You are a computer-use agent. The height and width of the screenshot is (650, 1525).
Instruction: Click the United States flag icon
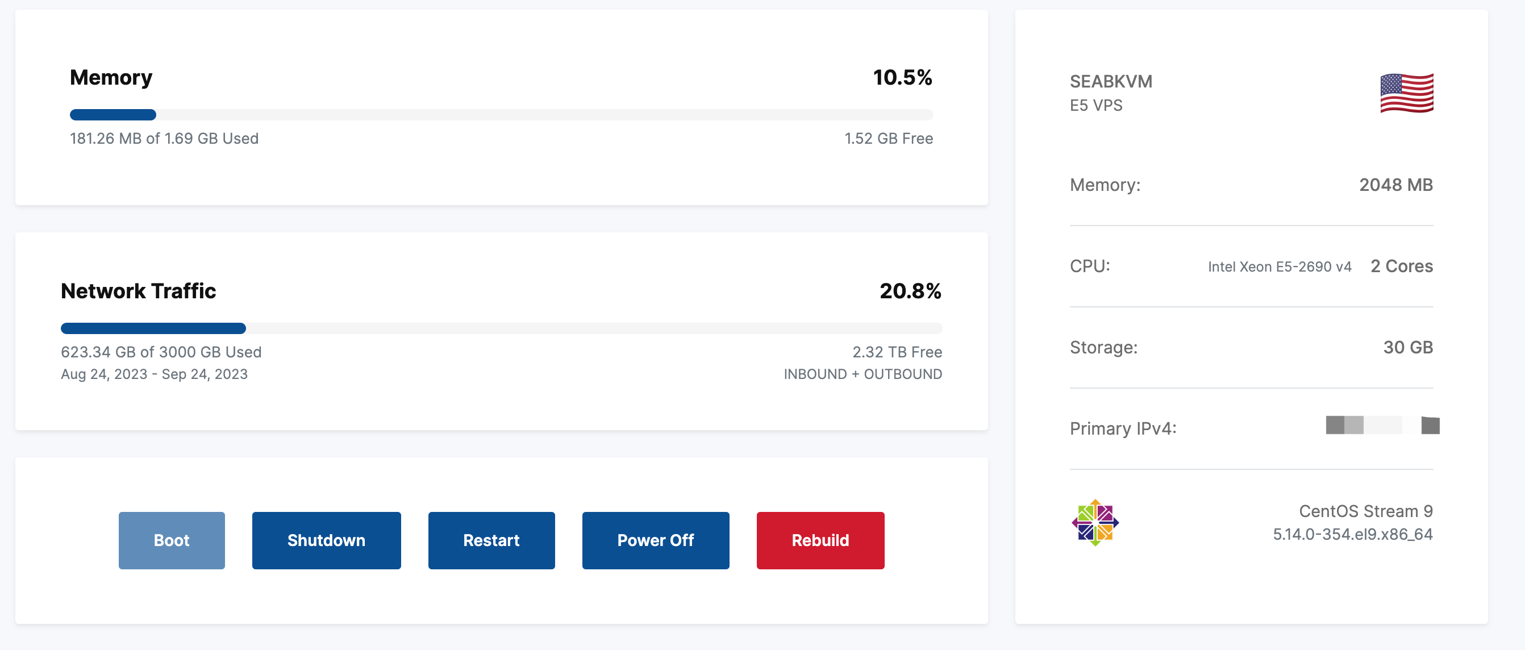point(1406,93)
